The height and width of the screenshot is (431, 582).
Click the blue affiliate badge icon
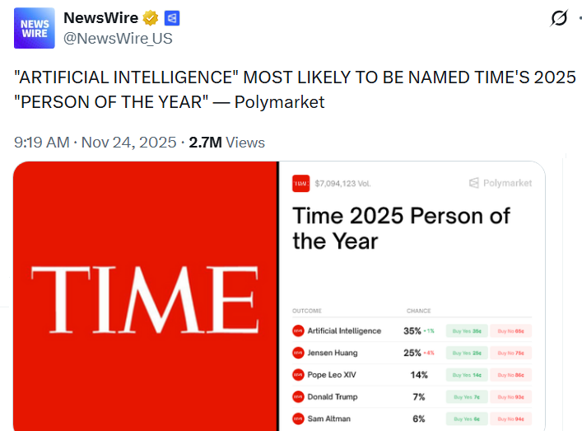tap(172, 18)
